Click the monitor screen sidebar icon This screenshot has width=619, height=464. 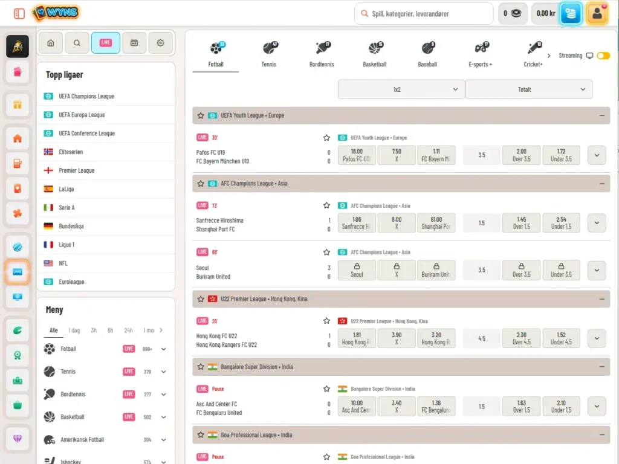click(18, 297)
